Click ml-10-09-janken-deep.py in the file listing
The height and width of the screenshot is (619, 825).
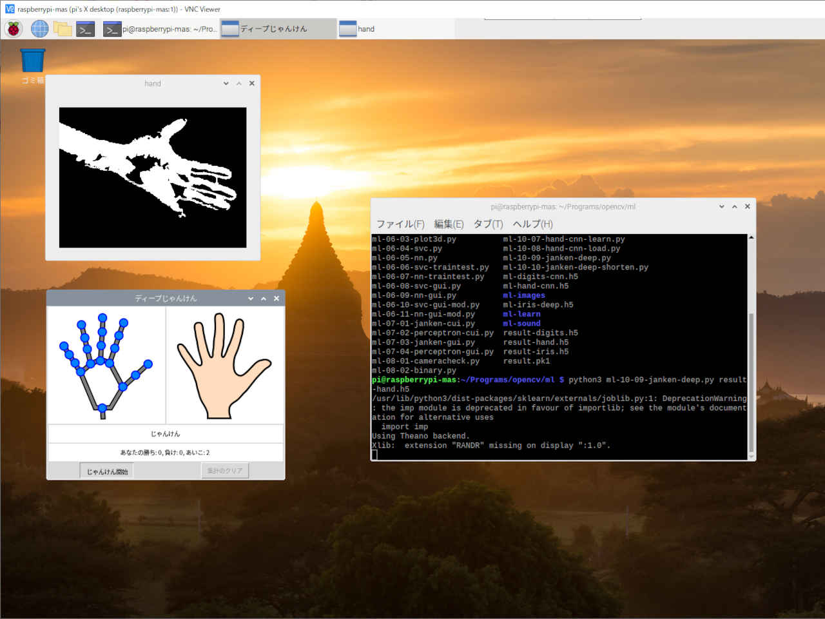[x=557, y=258]
